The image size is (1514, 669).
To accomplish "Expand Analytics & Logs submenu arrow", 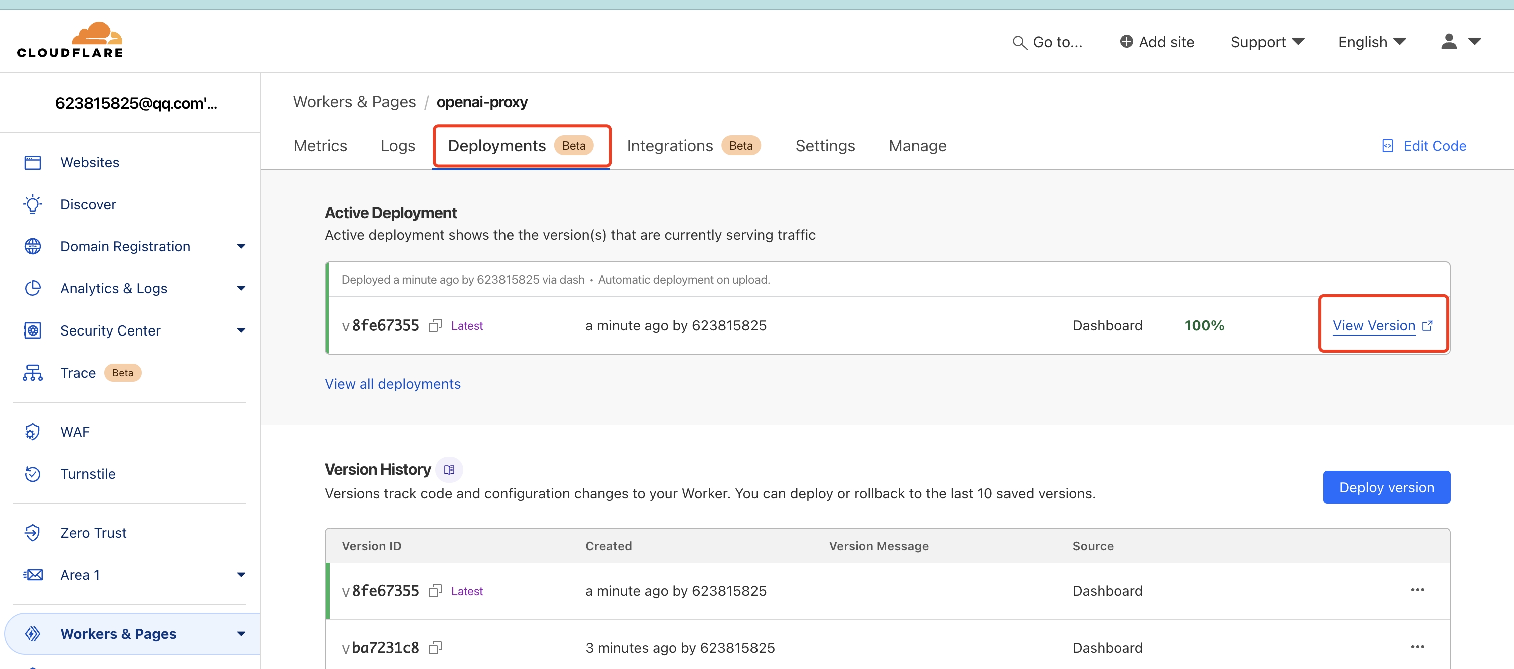I will click(241, 288).
